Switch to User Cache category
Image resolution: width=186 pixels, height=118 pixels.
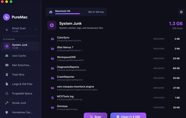tap(20, 56)
